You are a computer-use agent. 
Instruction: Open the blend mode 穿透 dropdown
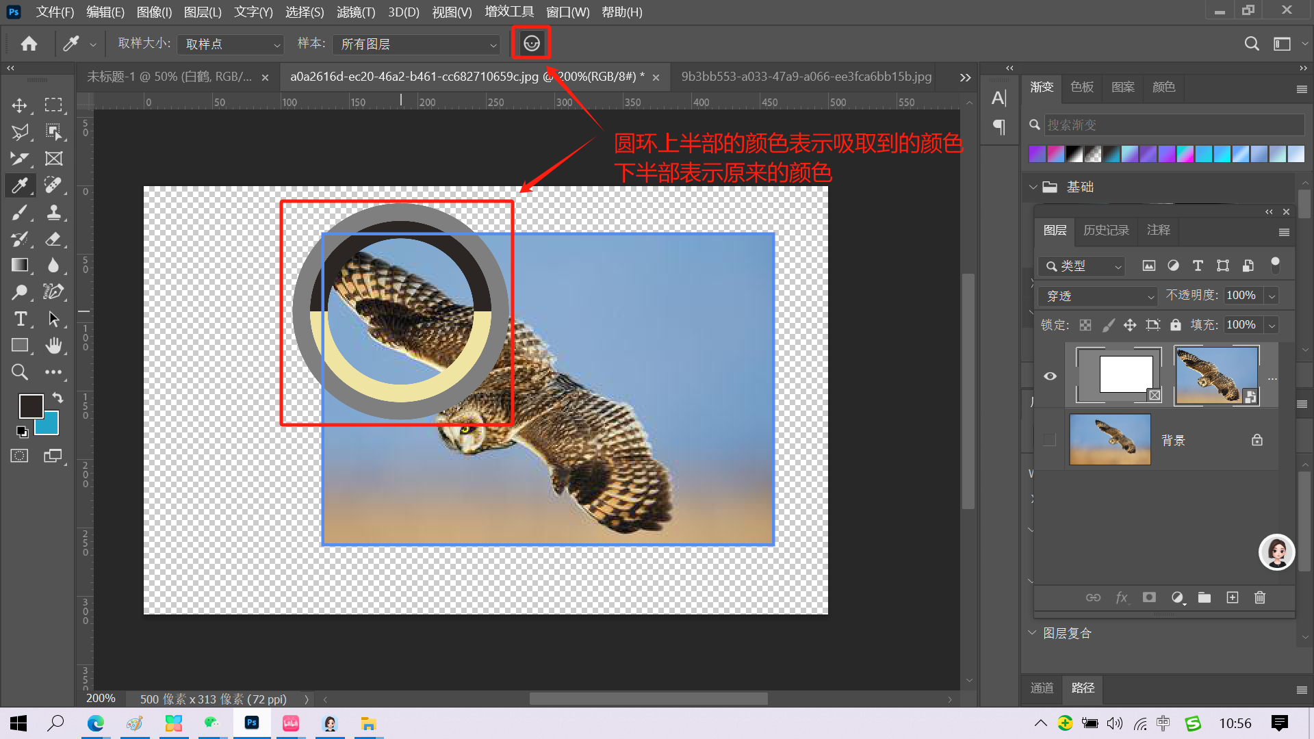coord(1097,296)
